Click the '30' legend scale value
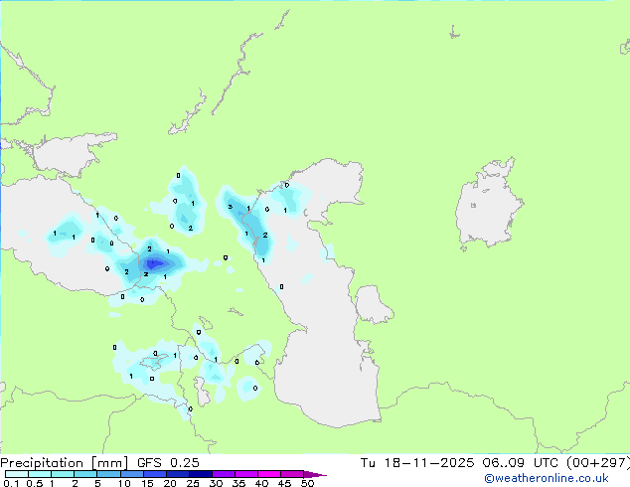Viewport: 630px width, 487px height. (x=216, y=483)
